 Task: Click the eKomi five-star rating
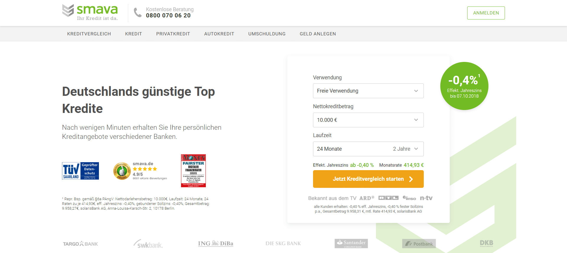[145, 169]
